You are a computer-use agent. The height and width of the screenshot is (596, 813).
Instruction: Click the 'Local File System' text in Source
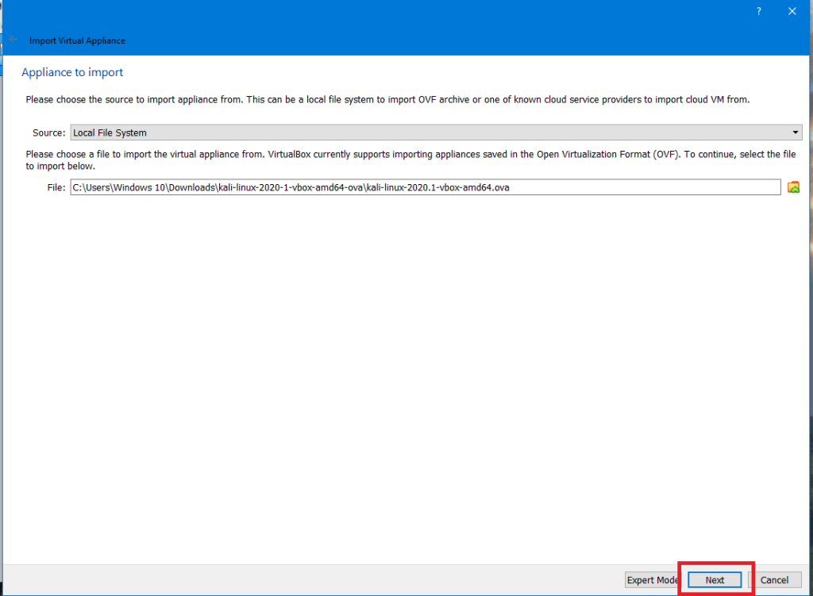[110, 133]
